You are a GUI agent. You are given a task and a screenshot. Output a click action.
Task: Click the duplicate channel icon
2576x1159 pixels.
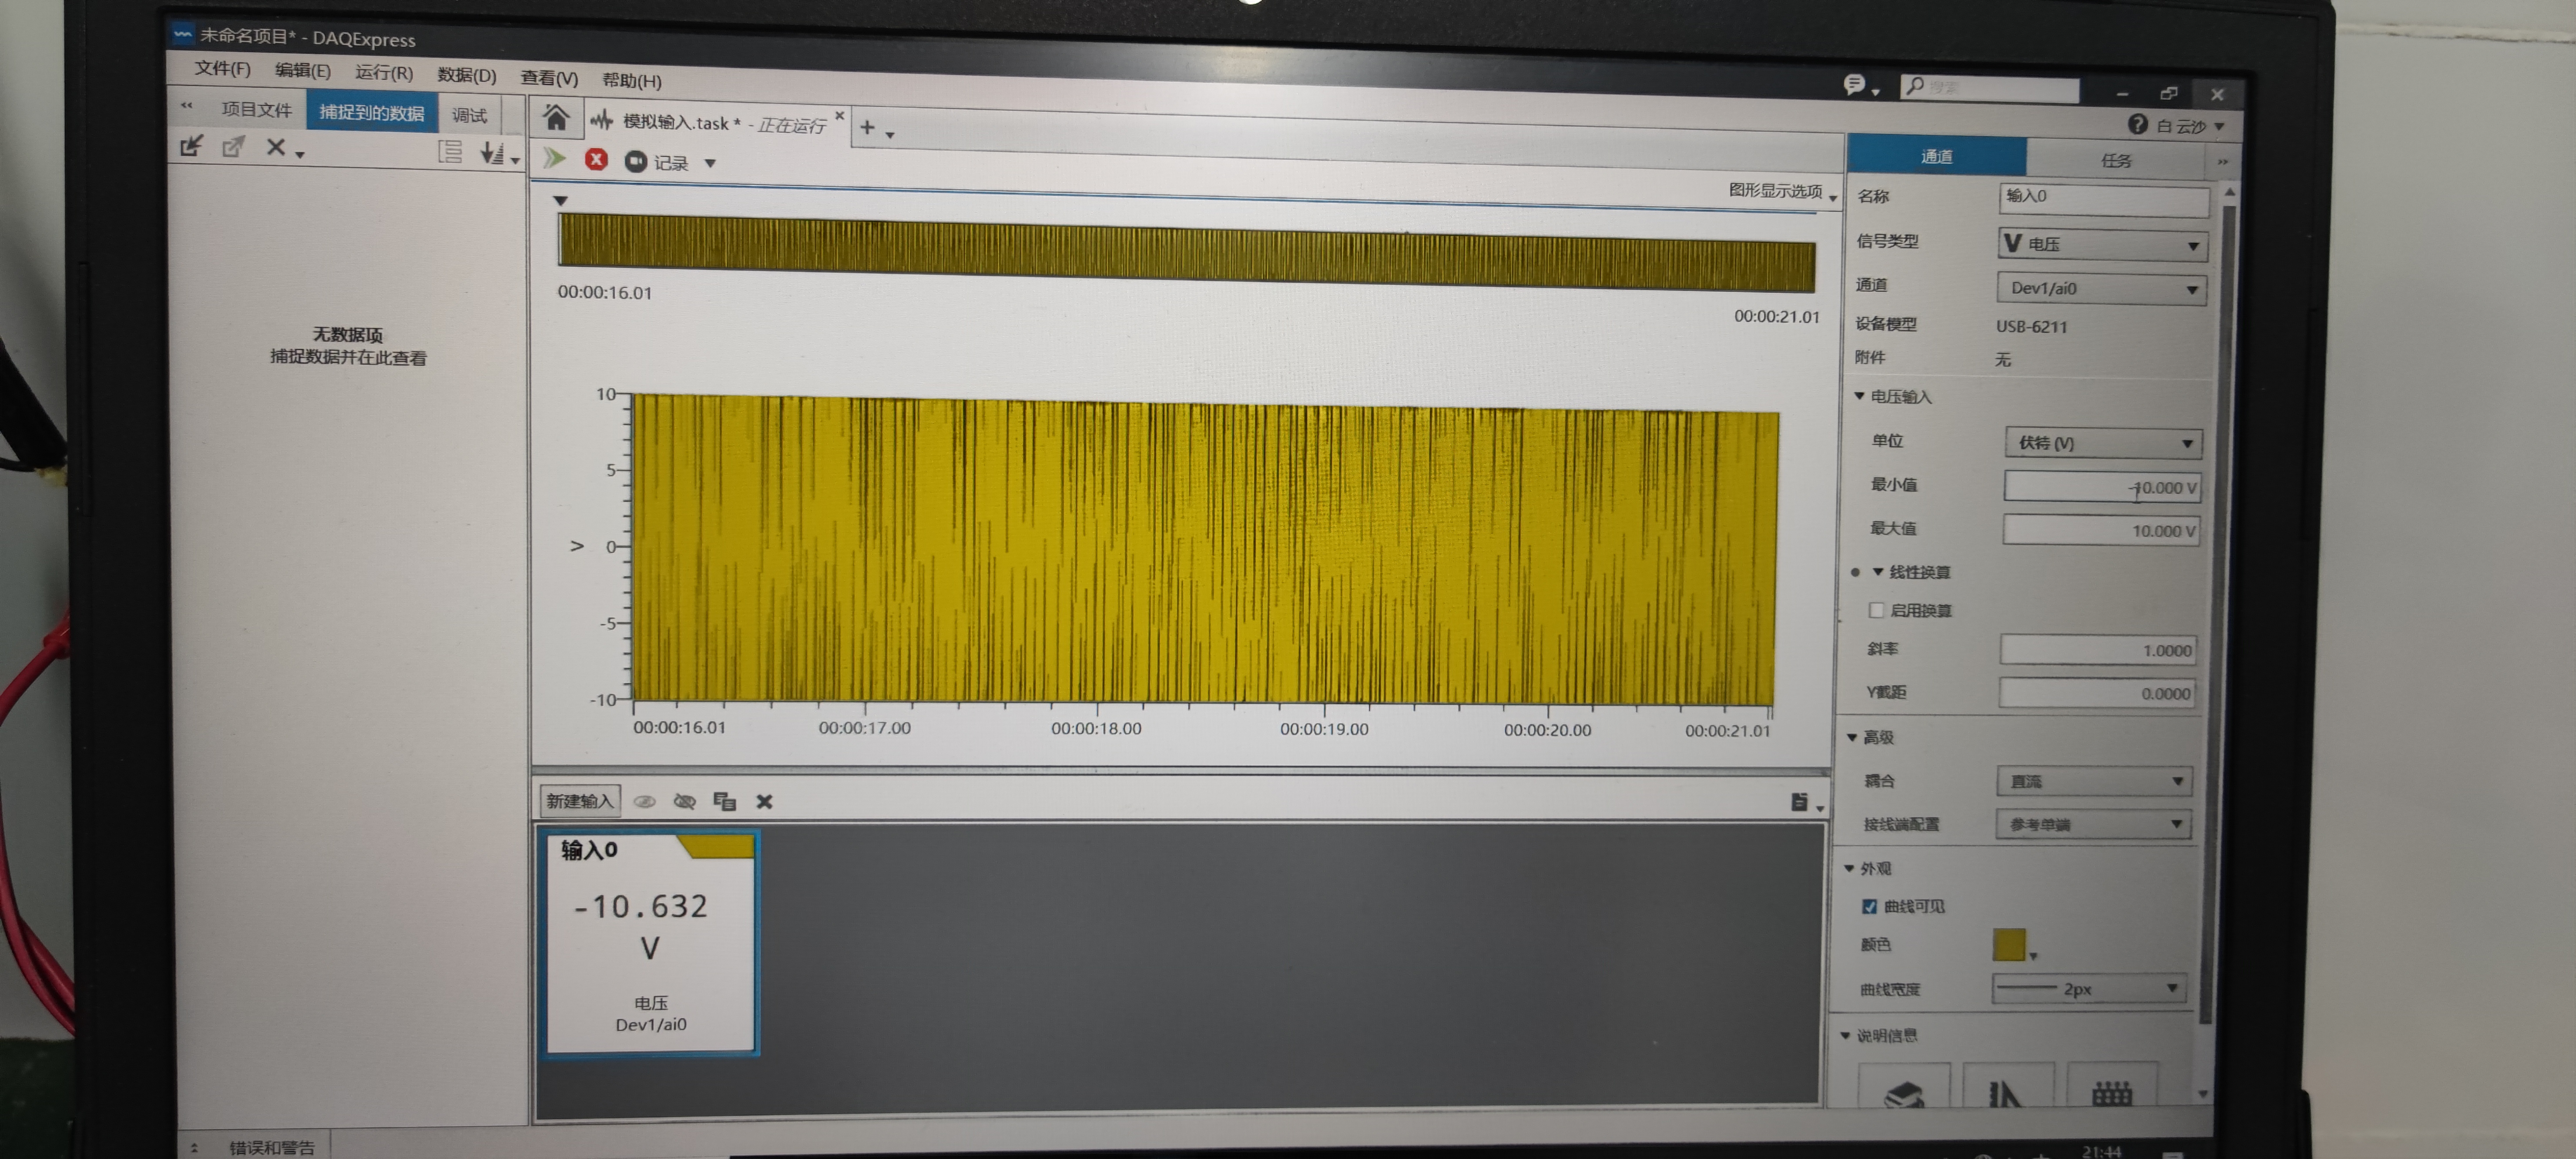click(724, 801)
